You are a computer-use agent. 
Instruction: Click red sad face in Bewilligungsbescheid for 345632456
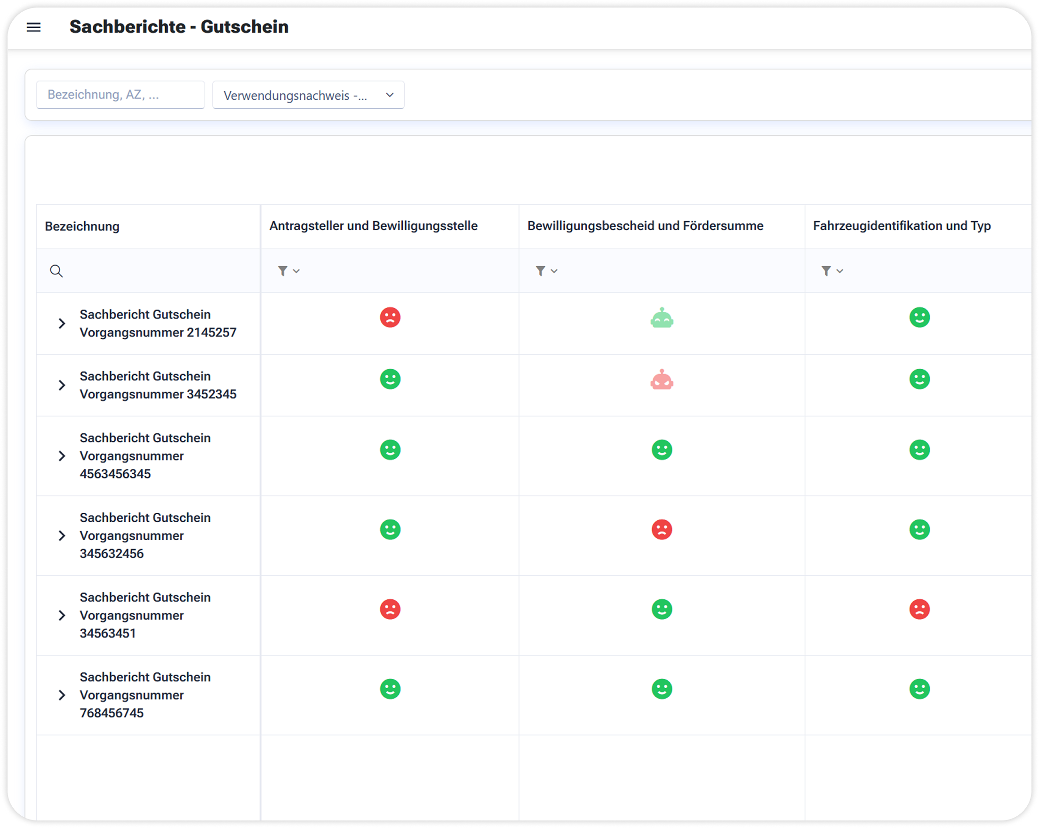pos(662,529)
